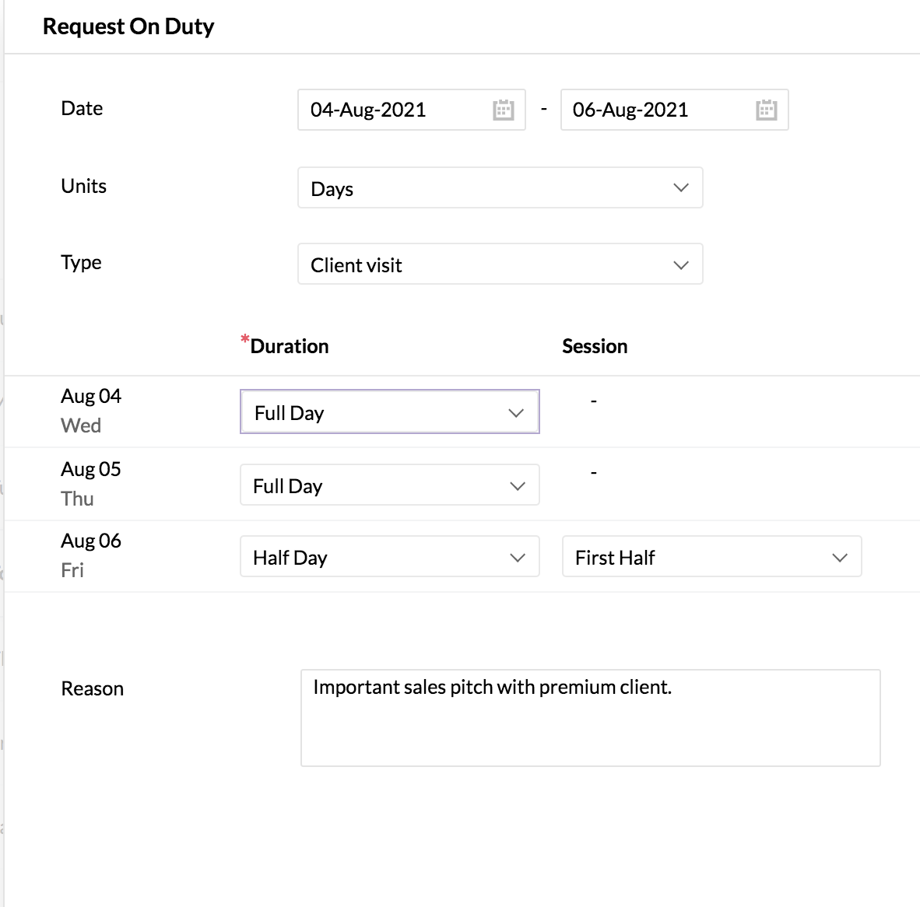Expand the Full Day duration for Aug 05
This screenshot has width=920, height=907.
coord(374,485)
